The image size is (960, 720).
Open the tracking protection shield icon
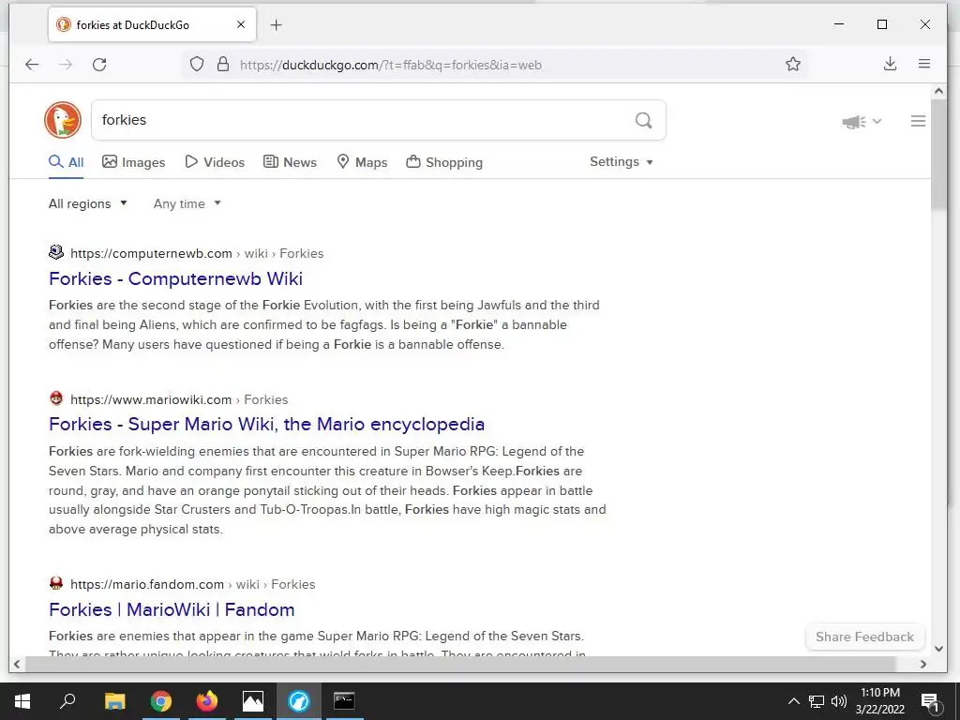[197, 65]
